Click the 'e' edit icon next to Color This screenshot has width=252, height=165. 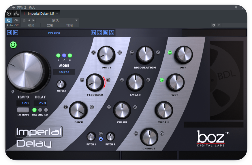click(x=135, y=107)
